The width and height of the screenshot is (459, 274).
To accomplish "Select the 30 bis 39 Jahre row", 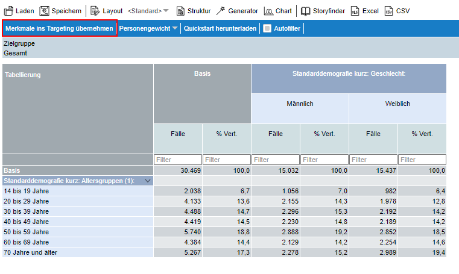I will coord(27,211).
